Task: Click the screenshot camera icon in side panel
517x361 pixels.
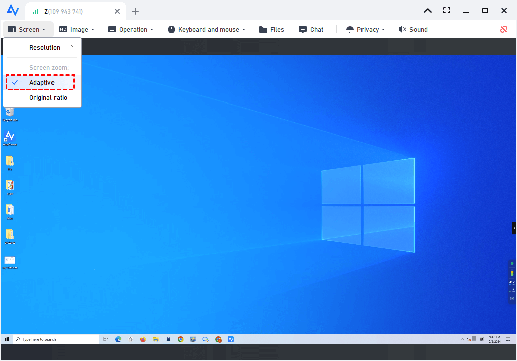Action: (x=512, y=298)
